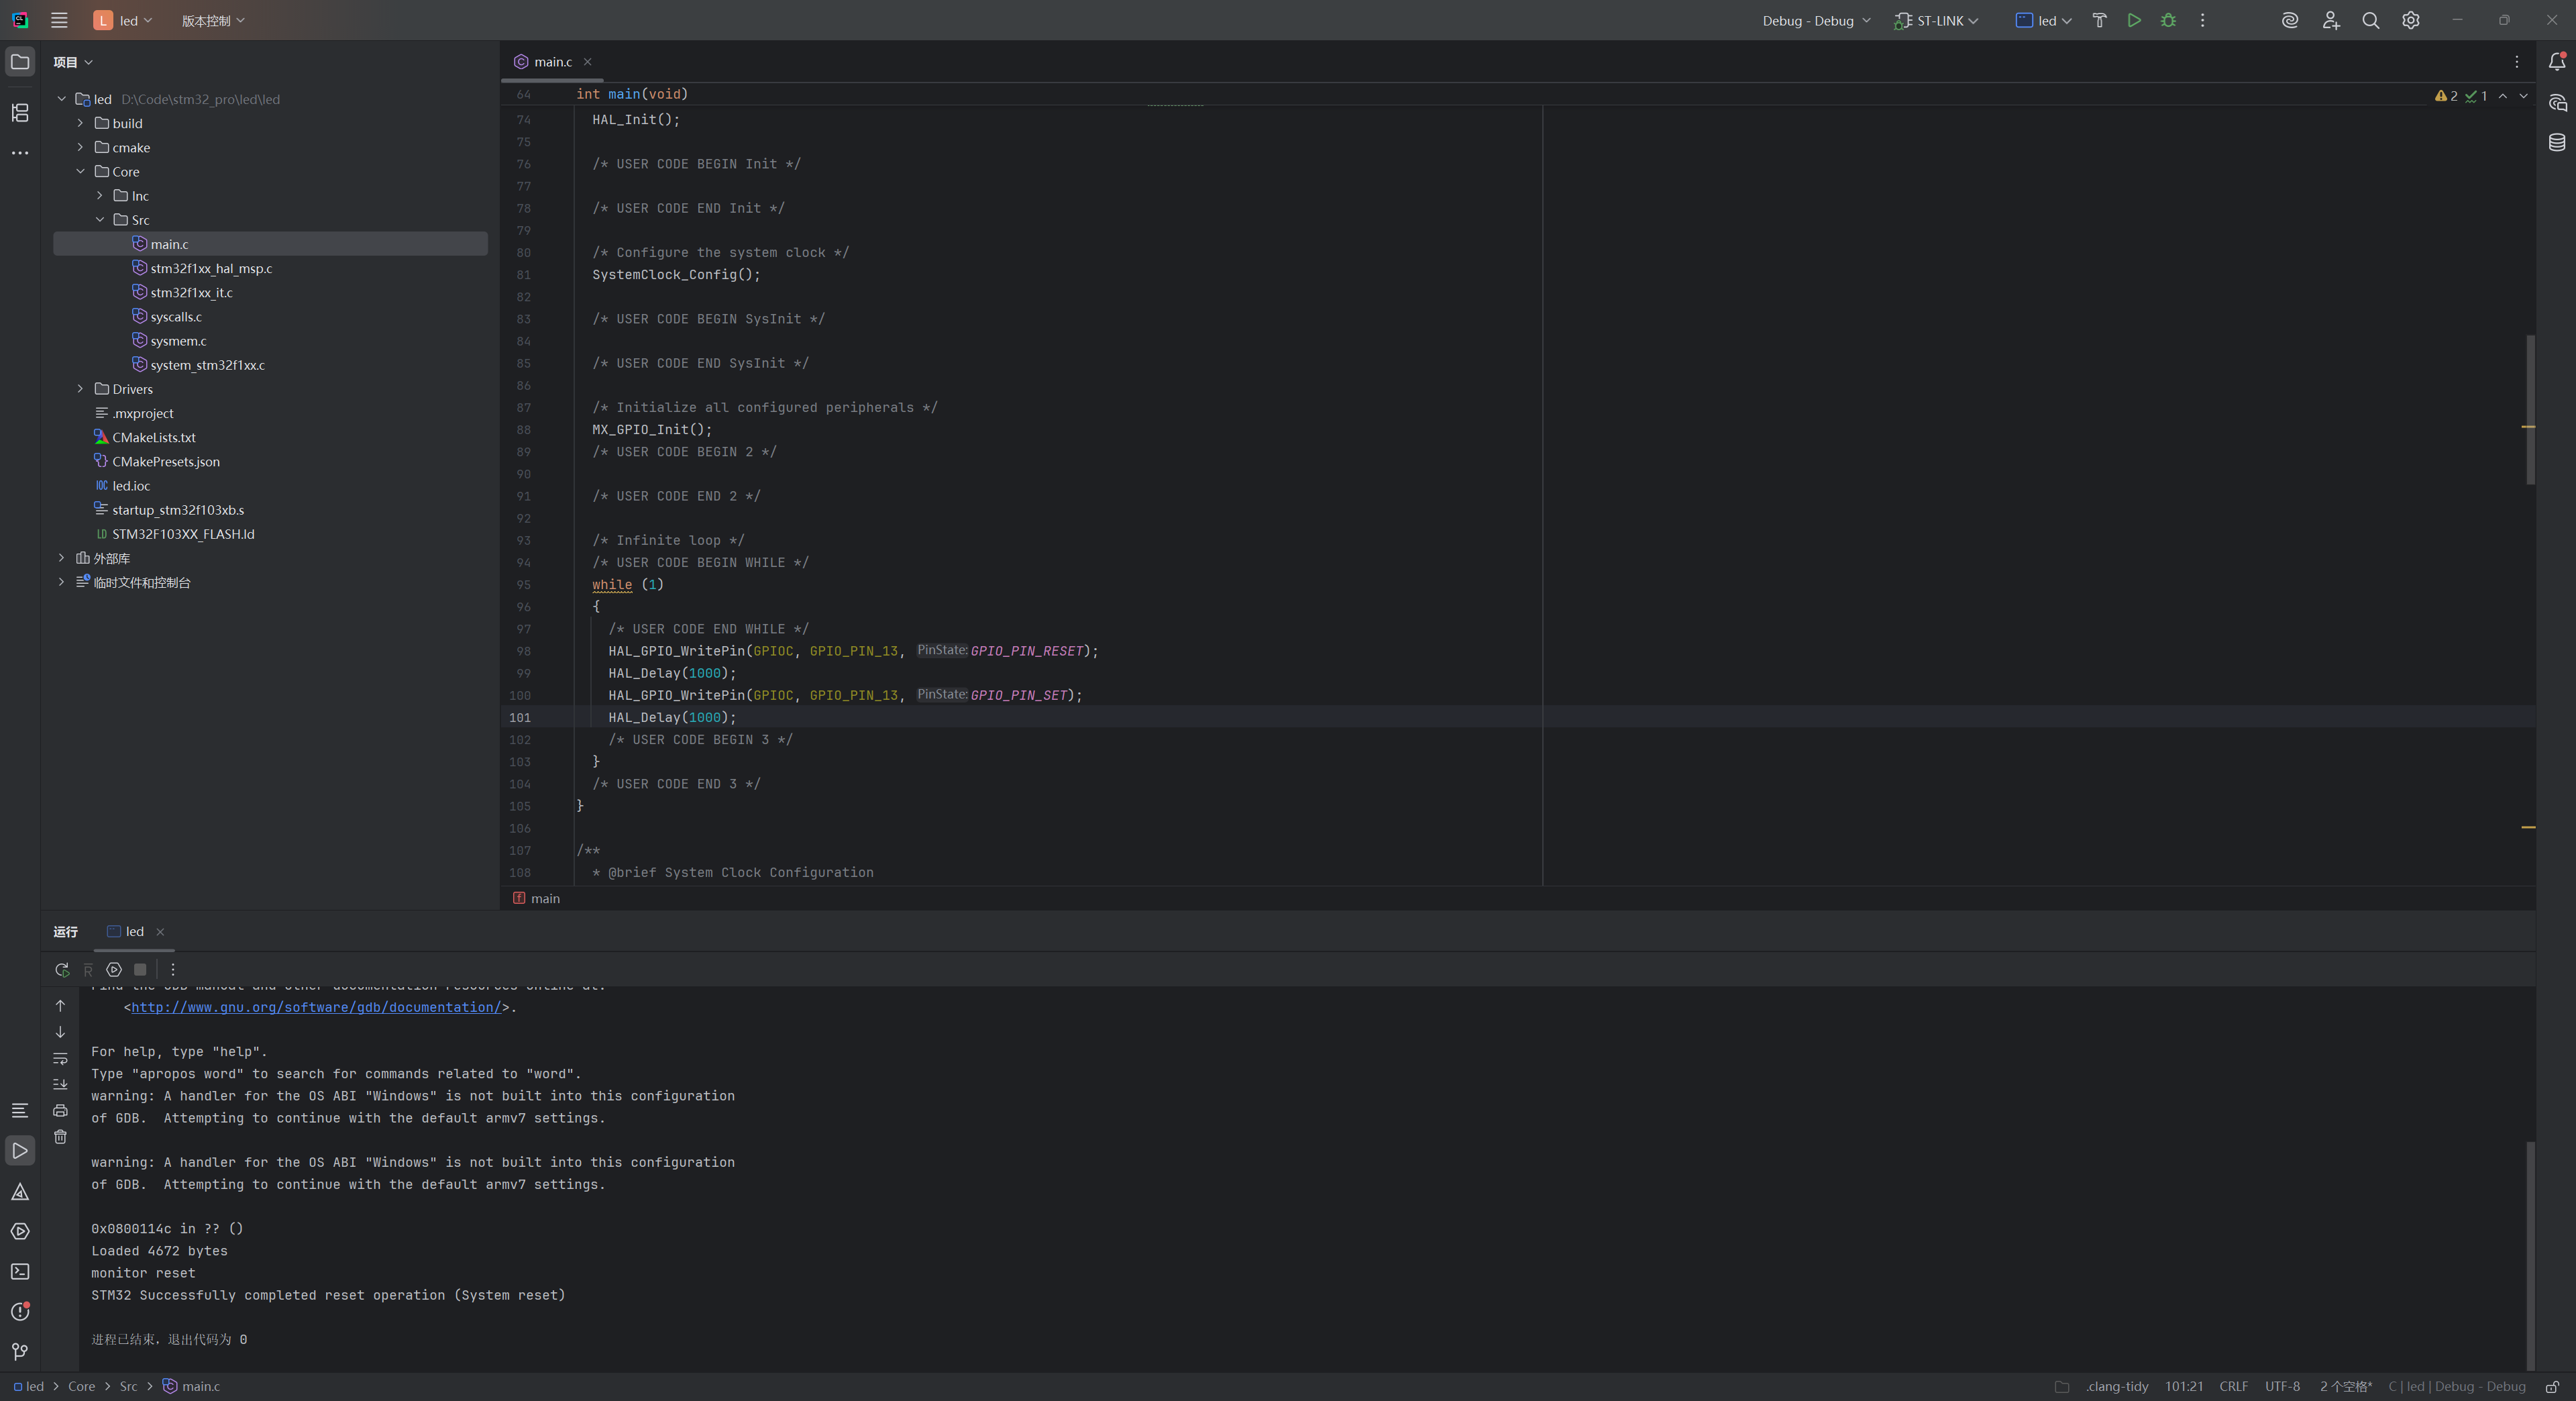
Task: Open Terminal tool window
Action: pos(20,1271)
